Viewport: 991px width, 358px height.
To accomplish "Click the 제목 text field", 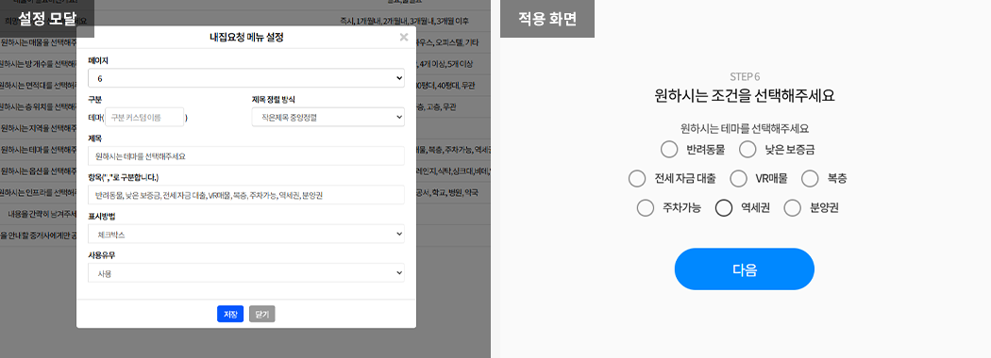I will [245, 156].
